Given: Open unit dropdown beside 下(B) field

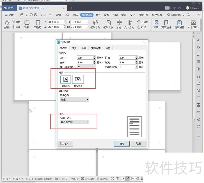Looking at the screenshot, I should coord(142,58).
